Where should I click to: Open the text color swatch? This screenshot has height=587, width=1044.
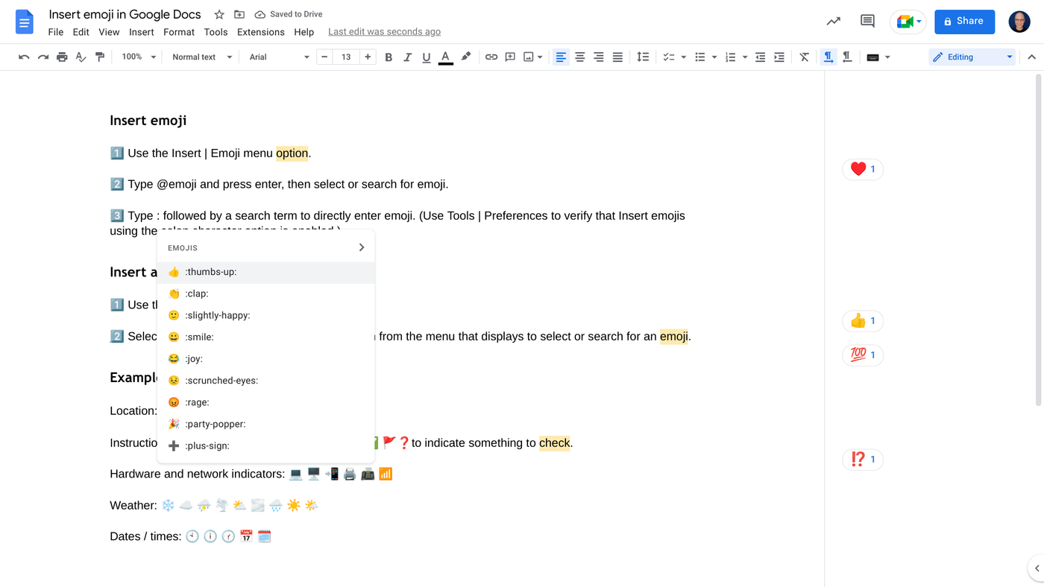tap(445, 57)
